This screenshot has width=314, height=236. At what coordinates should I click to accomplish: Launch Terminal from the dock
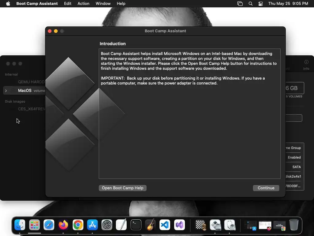[x=136, y=225]
